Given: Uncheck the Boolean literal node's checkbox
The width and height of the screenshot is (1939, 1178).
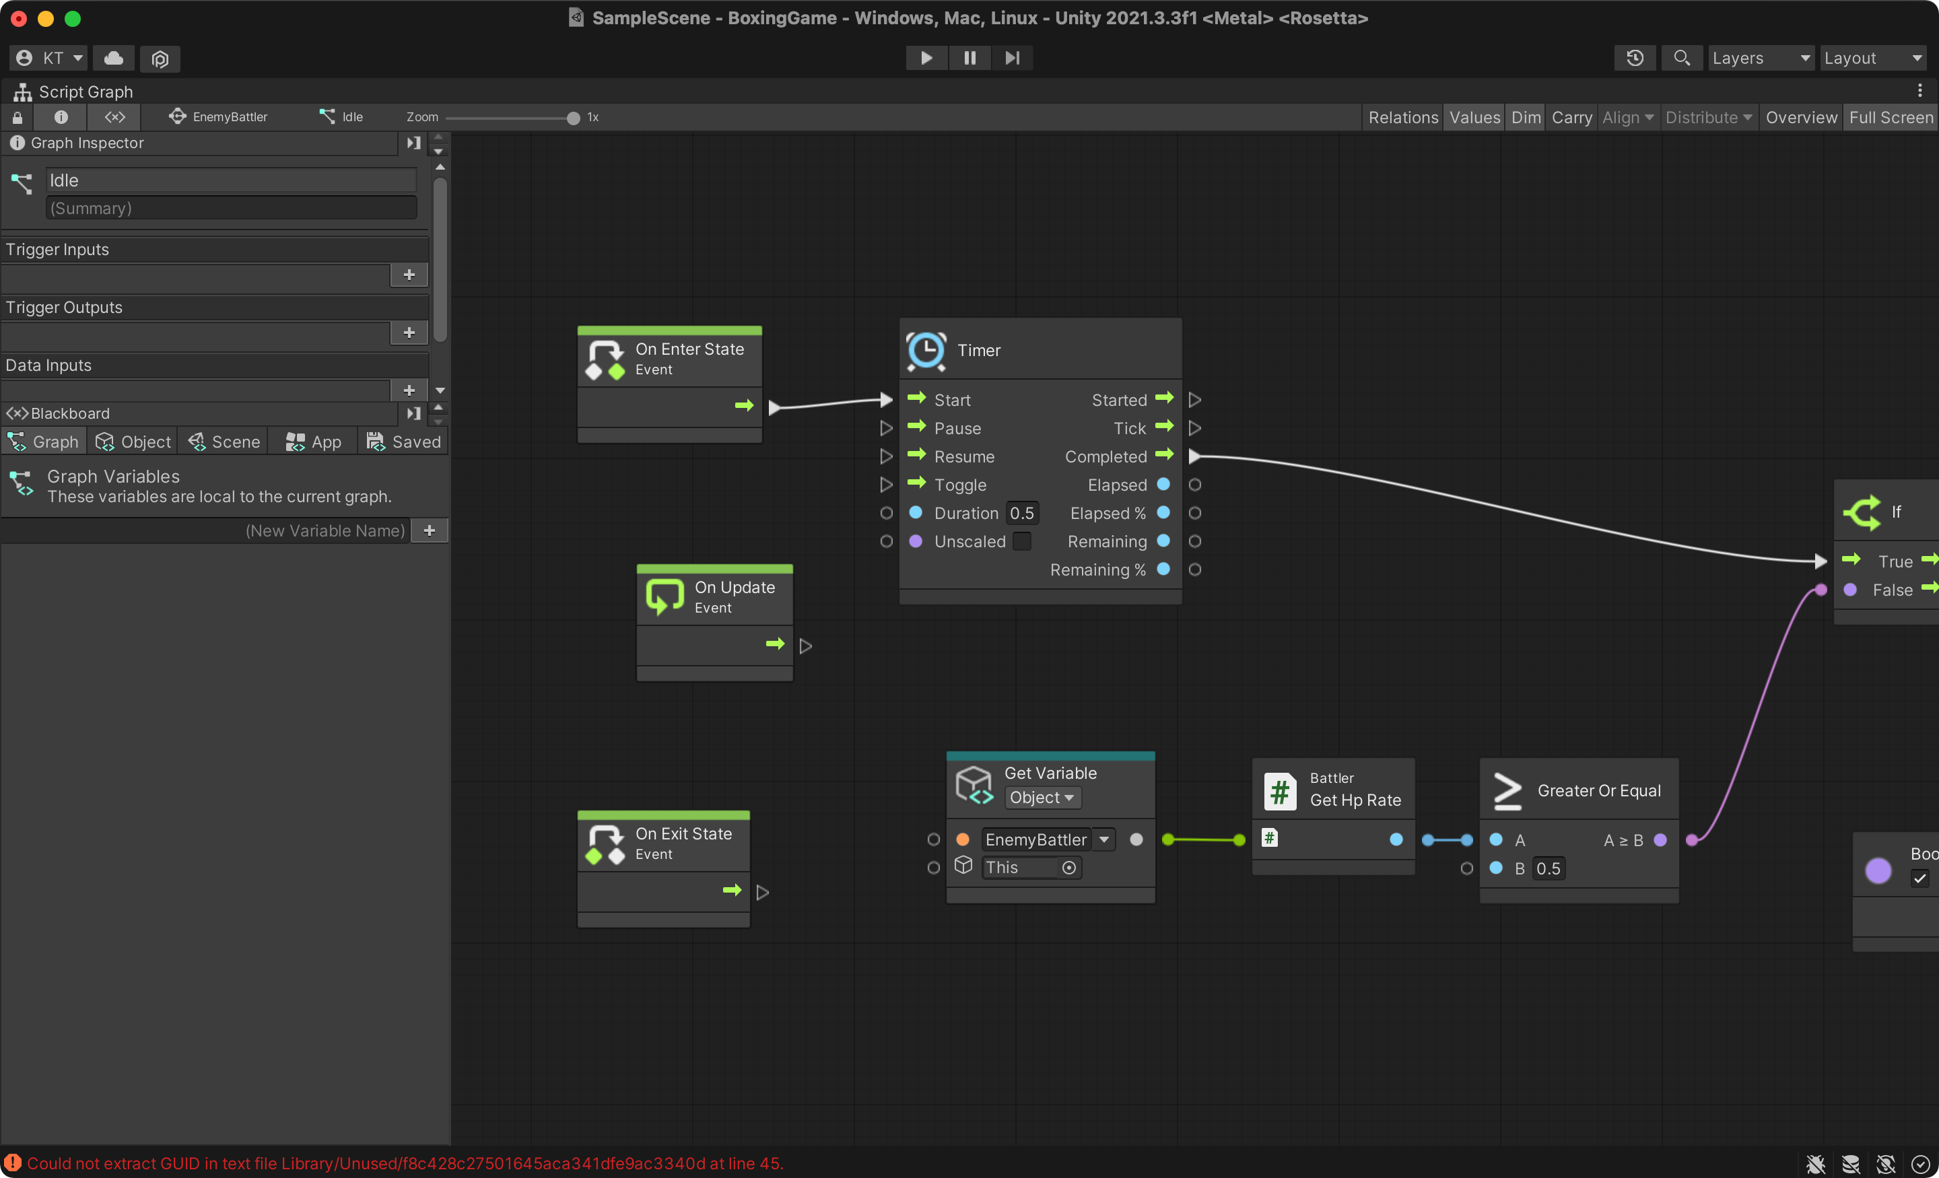Looking at the screenshot, I should click(1920, 879).
